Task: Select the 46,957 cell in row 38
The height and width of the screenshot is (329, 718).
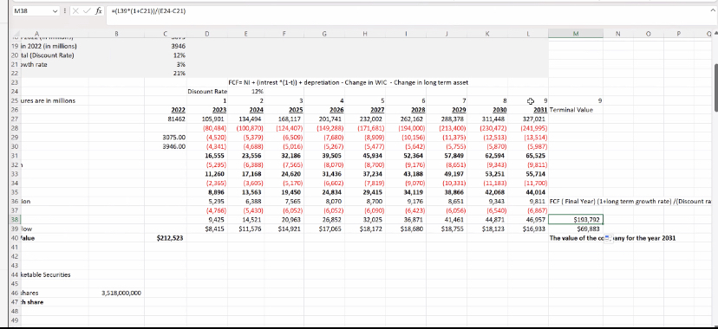Action: [x=528, y=220]
